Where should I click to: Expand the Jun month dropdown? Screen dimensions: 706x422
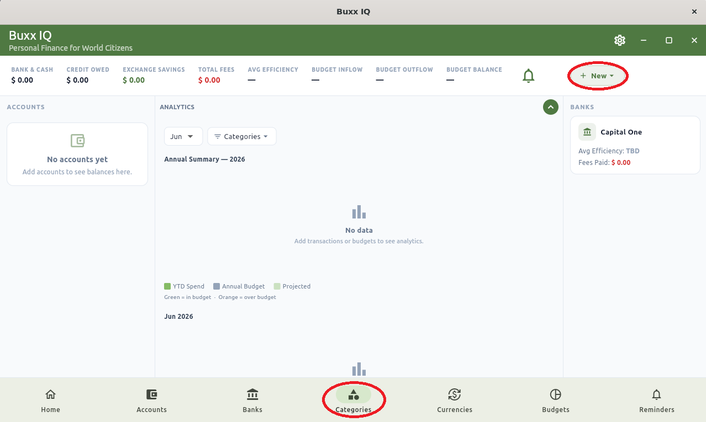point(183,136)
